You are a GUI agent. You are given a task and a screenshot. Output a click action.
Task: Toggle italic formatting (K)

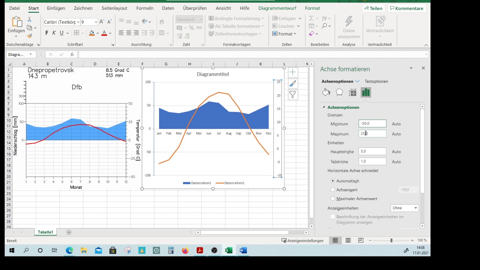coord(54,33)
